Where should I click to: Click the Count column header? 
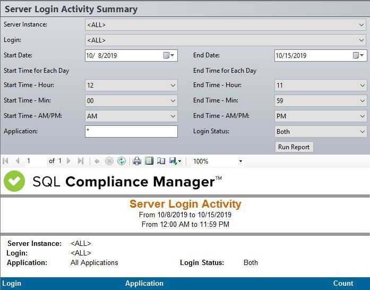coord(343,283)
